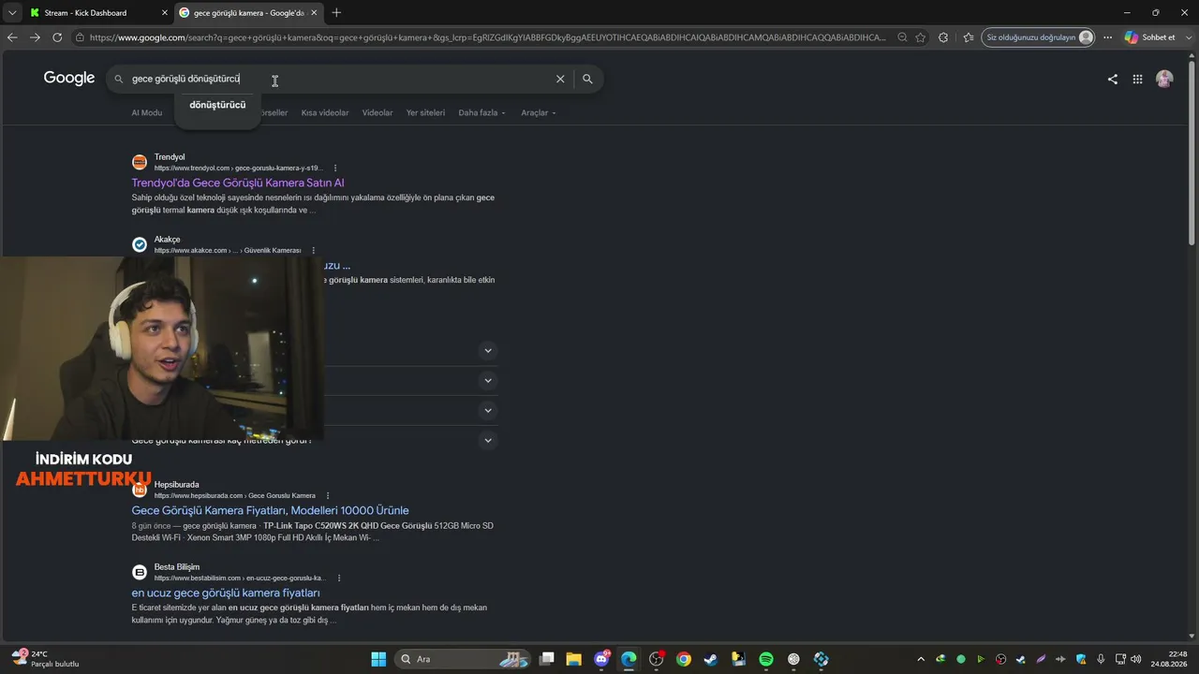Image resolution: width=1199 pixels, height=674 pixels.
Task: Expand the kaç metreden görür question
Action: 487,440
